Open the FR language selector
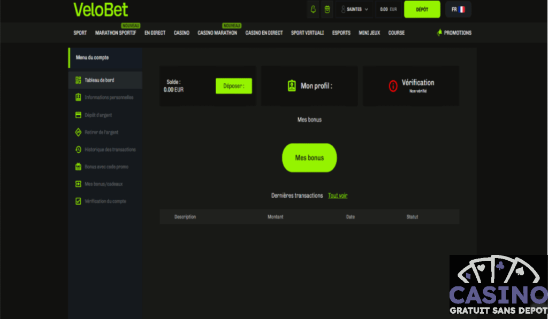548x319 pixels. point(458,10)
